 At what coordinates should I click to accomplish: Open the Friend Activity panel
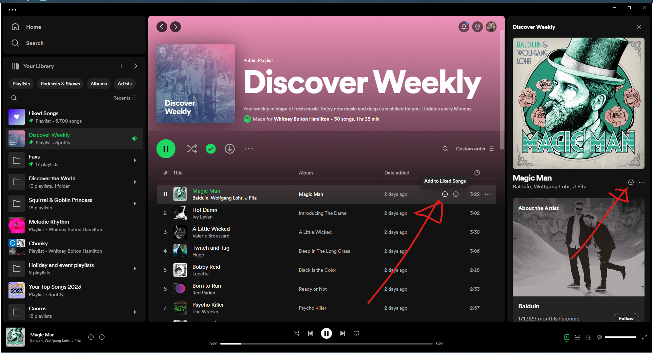tap(477, 27)
